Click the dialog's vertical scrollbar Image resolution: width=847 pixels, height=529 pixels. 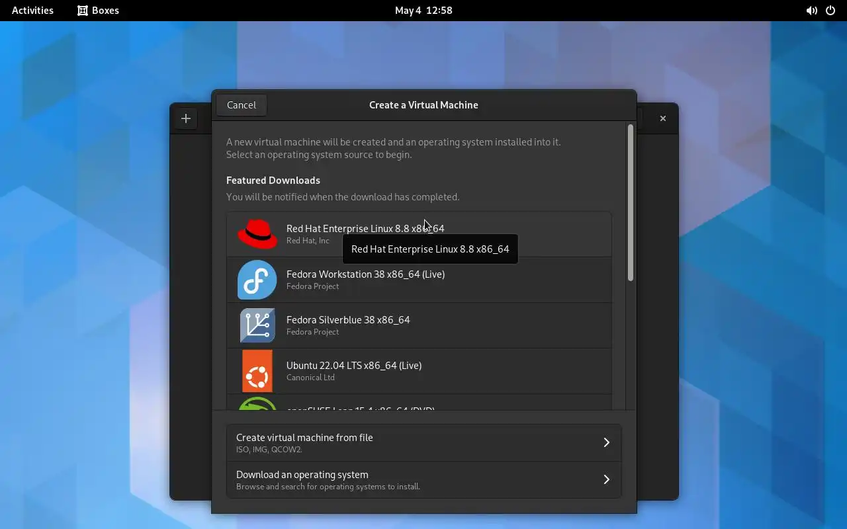pyautogui.click(x=631, y=203)
